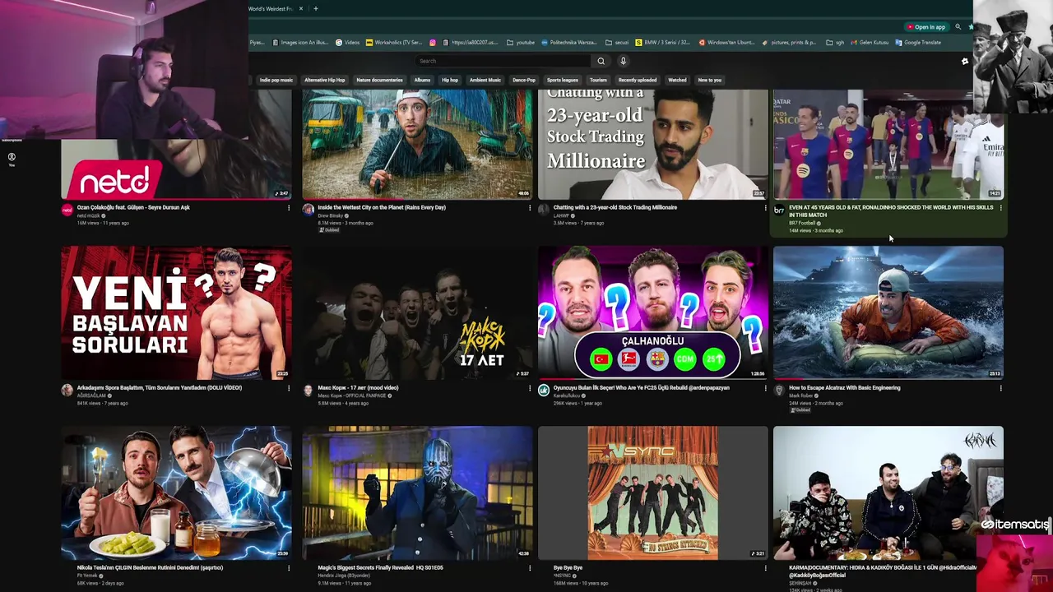Viewport: 1053px width, 592px height.
Task: Open the Windows'tan Ubunt... bookmark
Action: 727,43
